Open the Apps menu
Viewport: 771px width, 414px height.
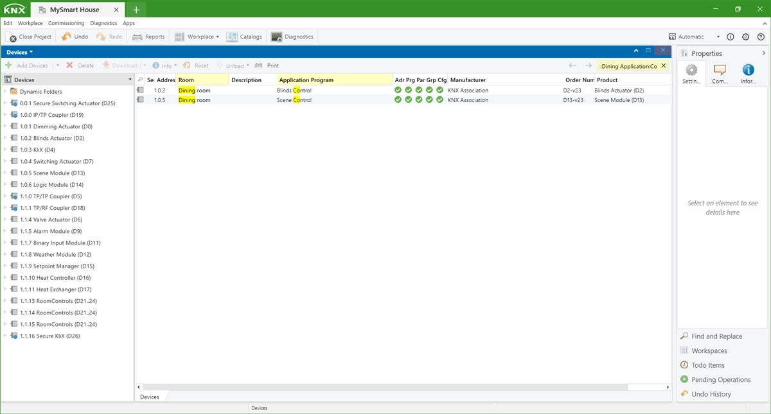[128, 23]
